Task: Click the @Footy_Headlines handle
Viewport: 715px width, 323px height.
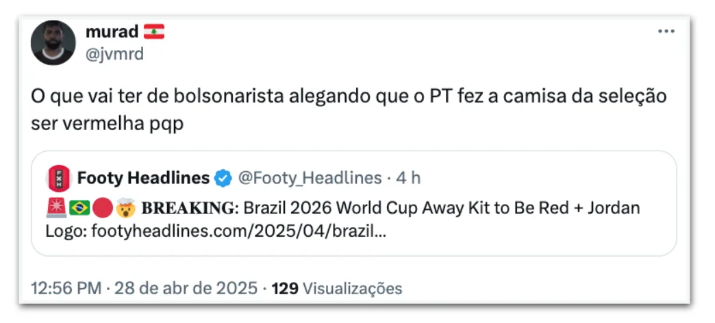Action: (x=309, y=179)
